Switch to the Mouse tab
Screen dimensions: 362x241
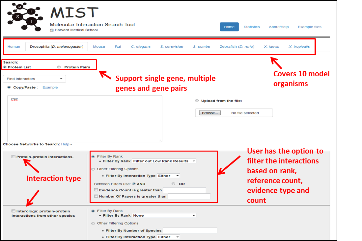click(x=99, y=47)
